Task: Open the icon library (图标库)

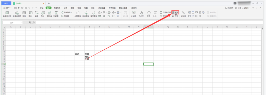Action: click(49, 14)
